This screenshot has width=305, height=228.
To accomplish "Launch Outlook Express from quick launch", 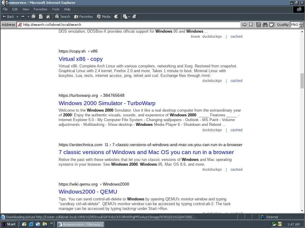I will coord(38,224).
